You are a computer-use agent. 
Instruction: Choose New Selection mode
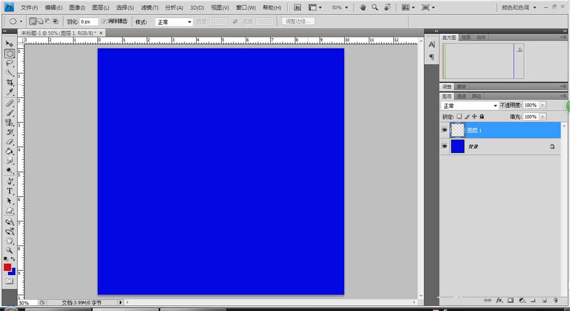coord(32,22)
